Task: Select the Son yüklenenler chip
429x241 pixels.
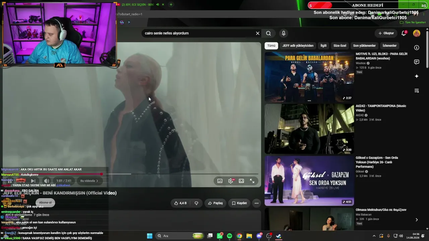Action: [364, 46]
